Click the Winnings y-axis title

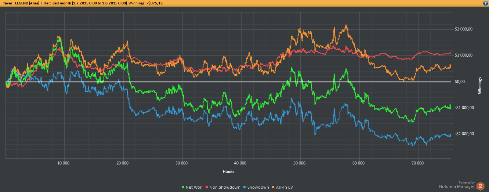pos(480,85)
